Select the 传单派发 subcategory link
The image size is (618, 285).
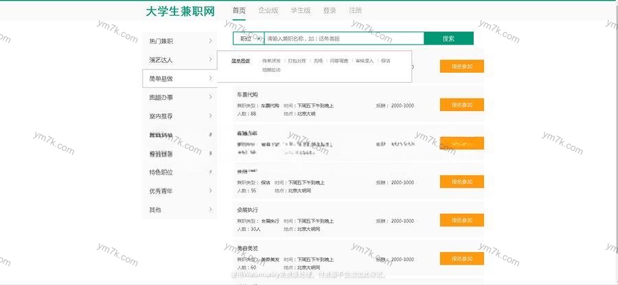click(x=271, y=61)
